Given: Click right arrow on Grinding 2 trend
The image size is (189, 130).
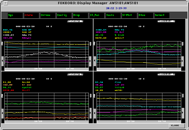Looking at the screenshot, I should (90, 113).
